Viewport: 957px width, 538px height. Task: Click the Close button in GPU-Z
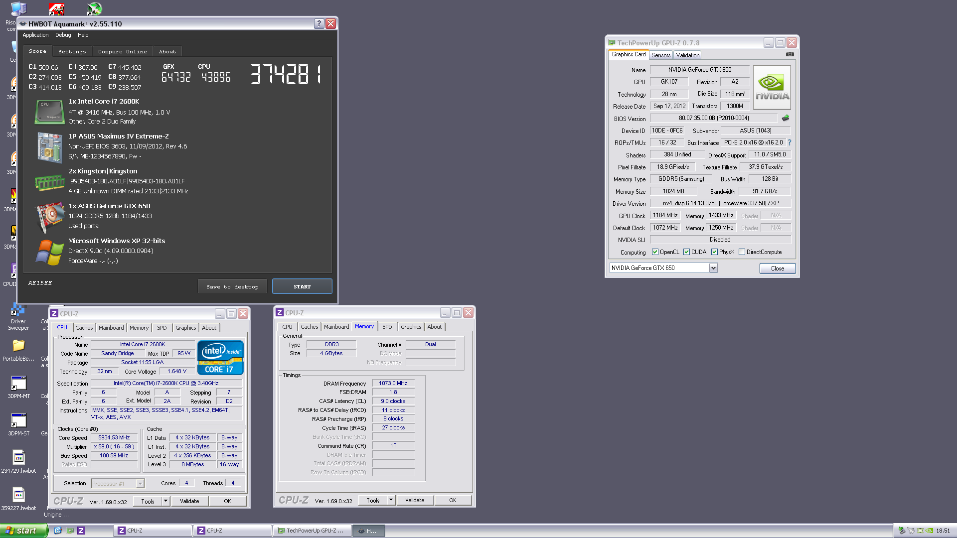coord(778,269)
